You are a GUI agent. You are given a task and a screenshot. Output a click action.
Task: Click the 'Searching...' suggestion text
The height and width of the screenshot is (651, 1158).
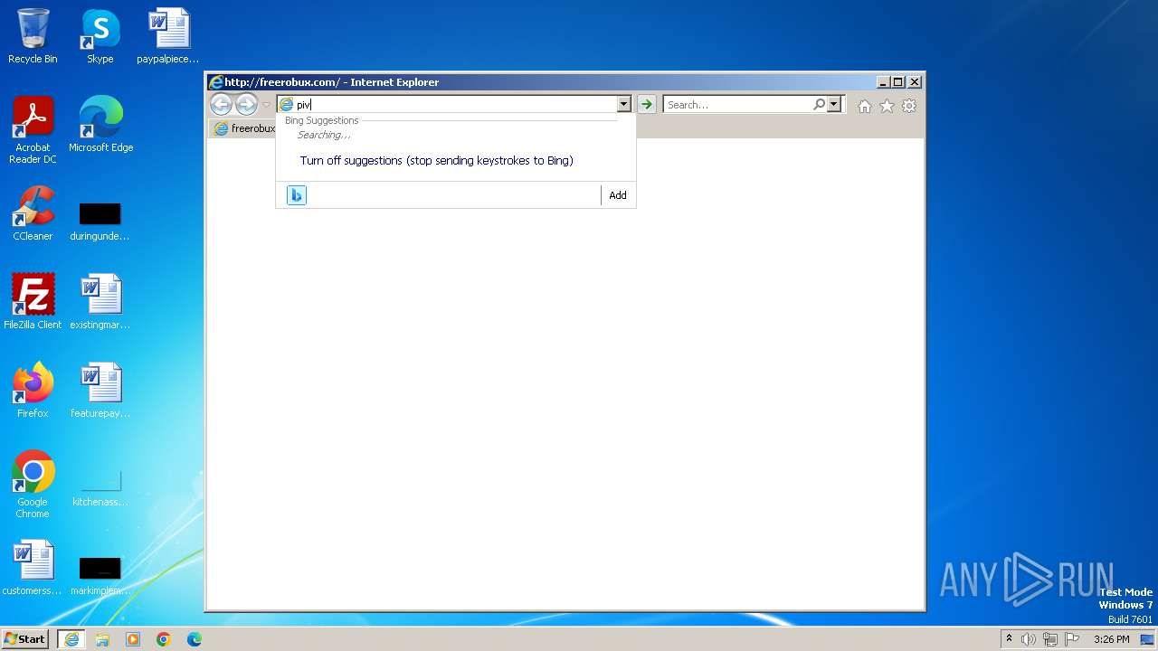324,135
